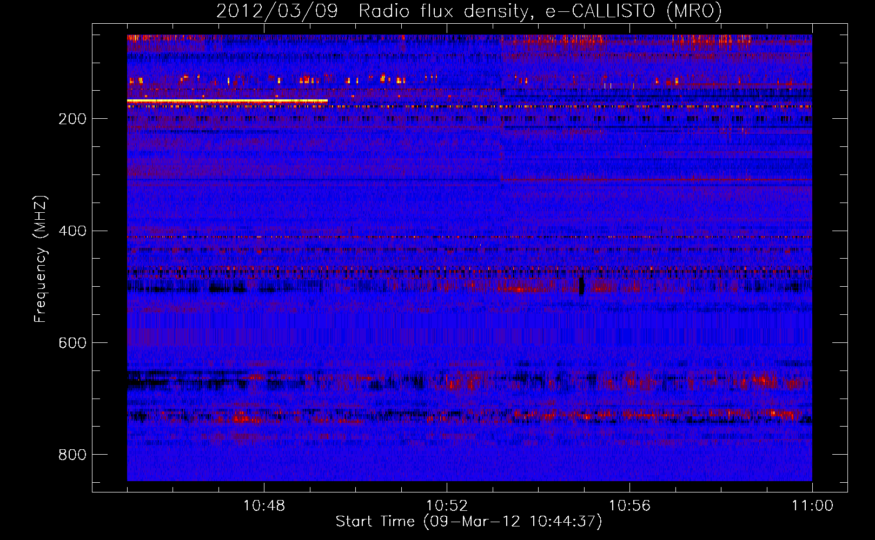Click the 800 frequency tick label
The image size is (875, 540).
point(72,455)
